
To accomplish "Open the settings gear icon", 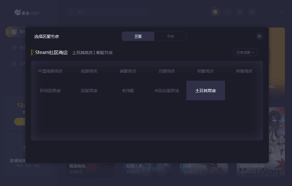I will (x=252, y=12).
